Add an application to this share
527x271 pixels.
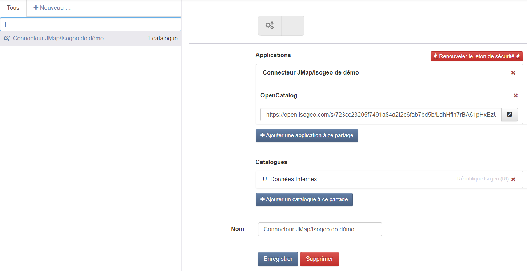[307, 135]
